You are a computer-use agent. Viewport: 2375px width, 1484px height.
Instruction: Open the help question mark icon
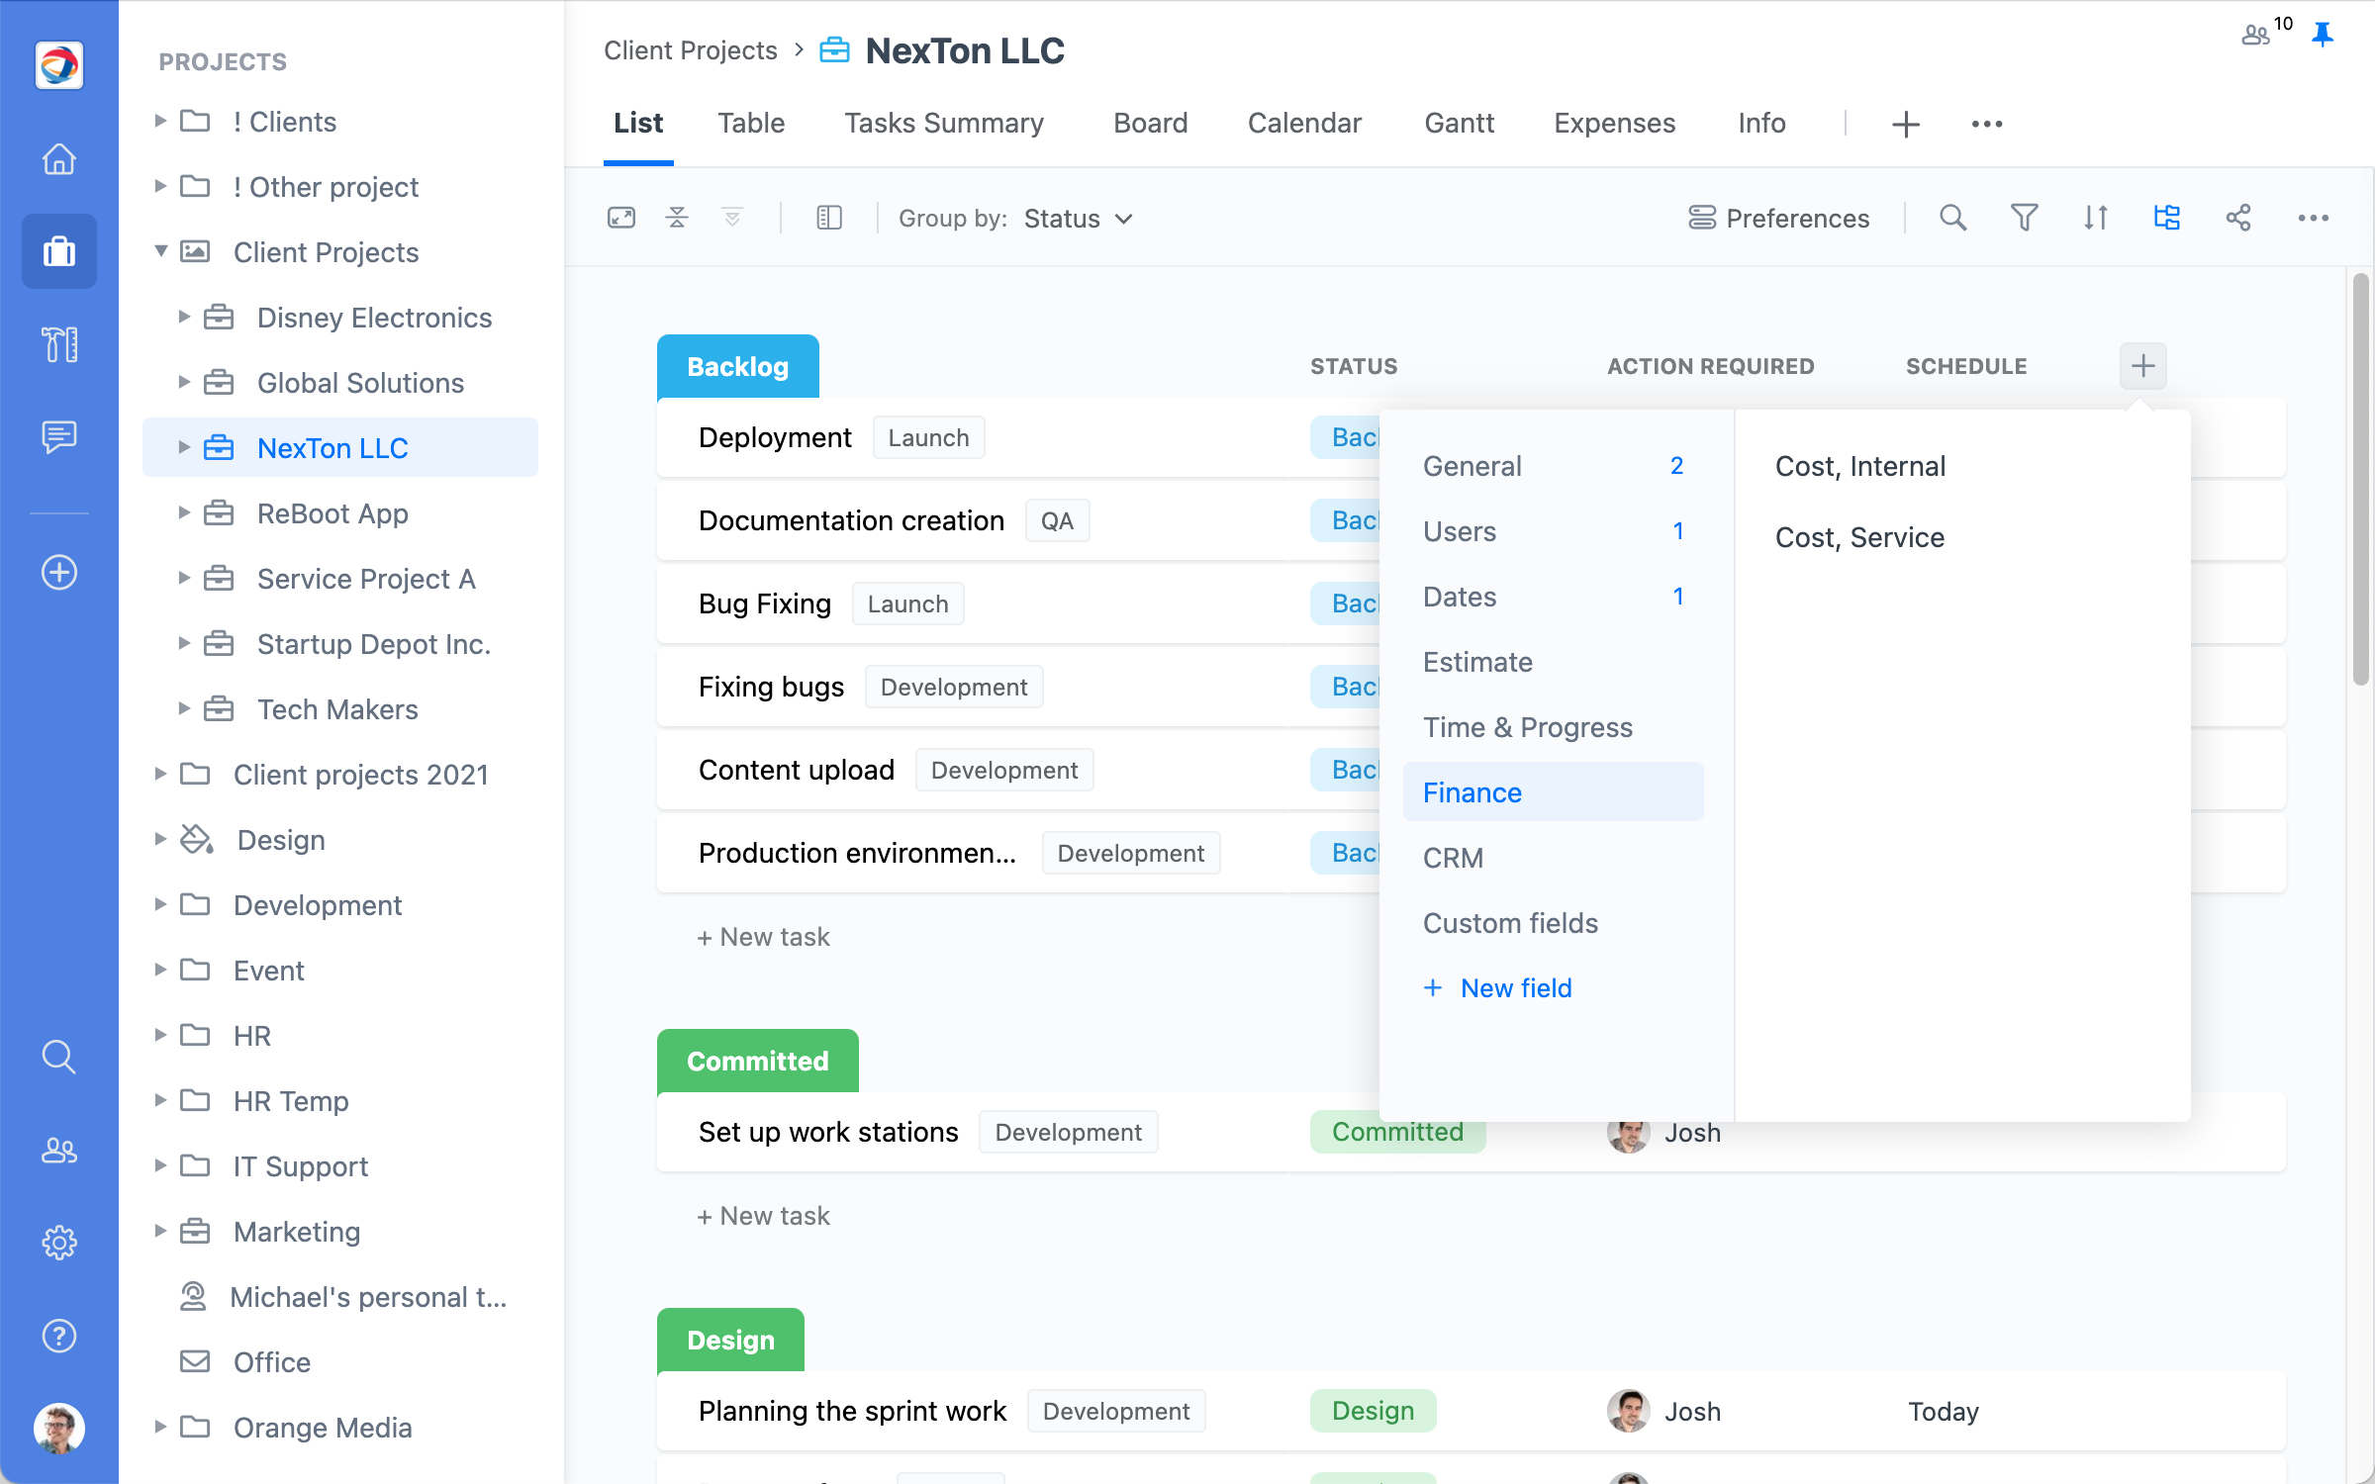pos(59,1336)
